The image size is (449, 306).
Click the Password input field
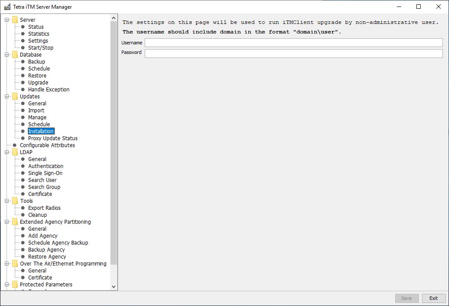(294, 54)
